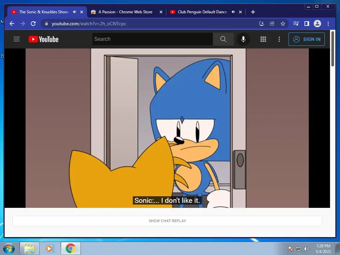Minimize the Chrome window
The image size is (340, 255).
point(308,7)
